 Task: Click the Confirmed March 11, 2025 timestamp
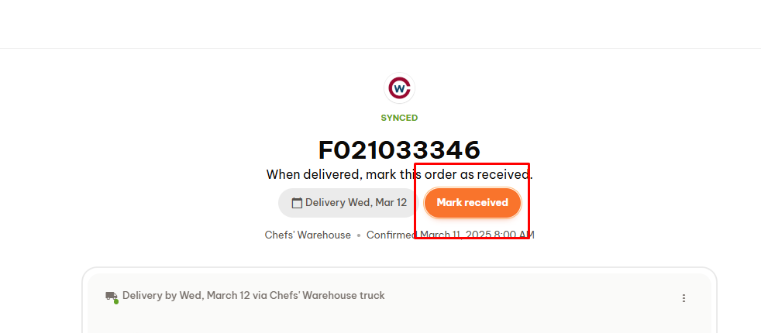pos(450,235)
